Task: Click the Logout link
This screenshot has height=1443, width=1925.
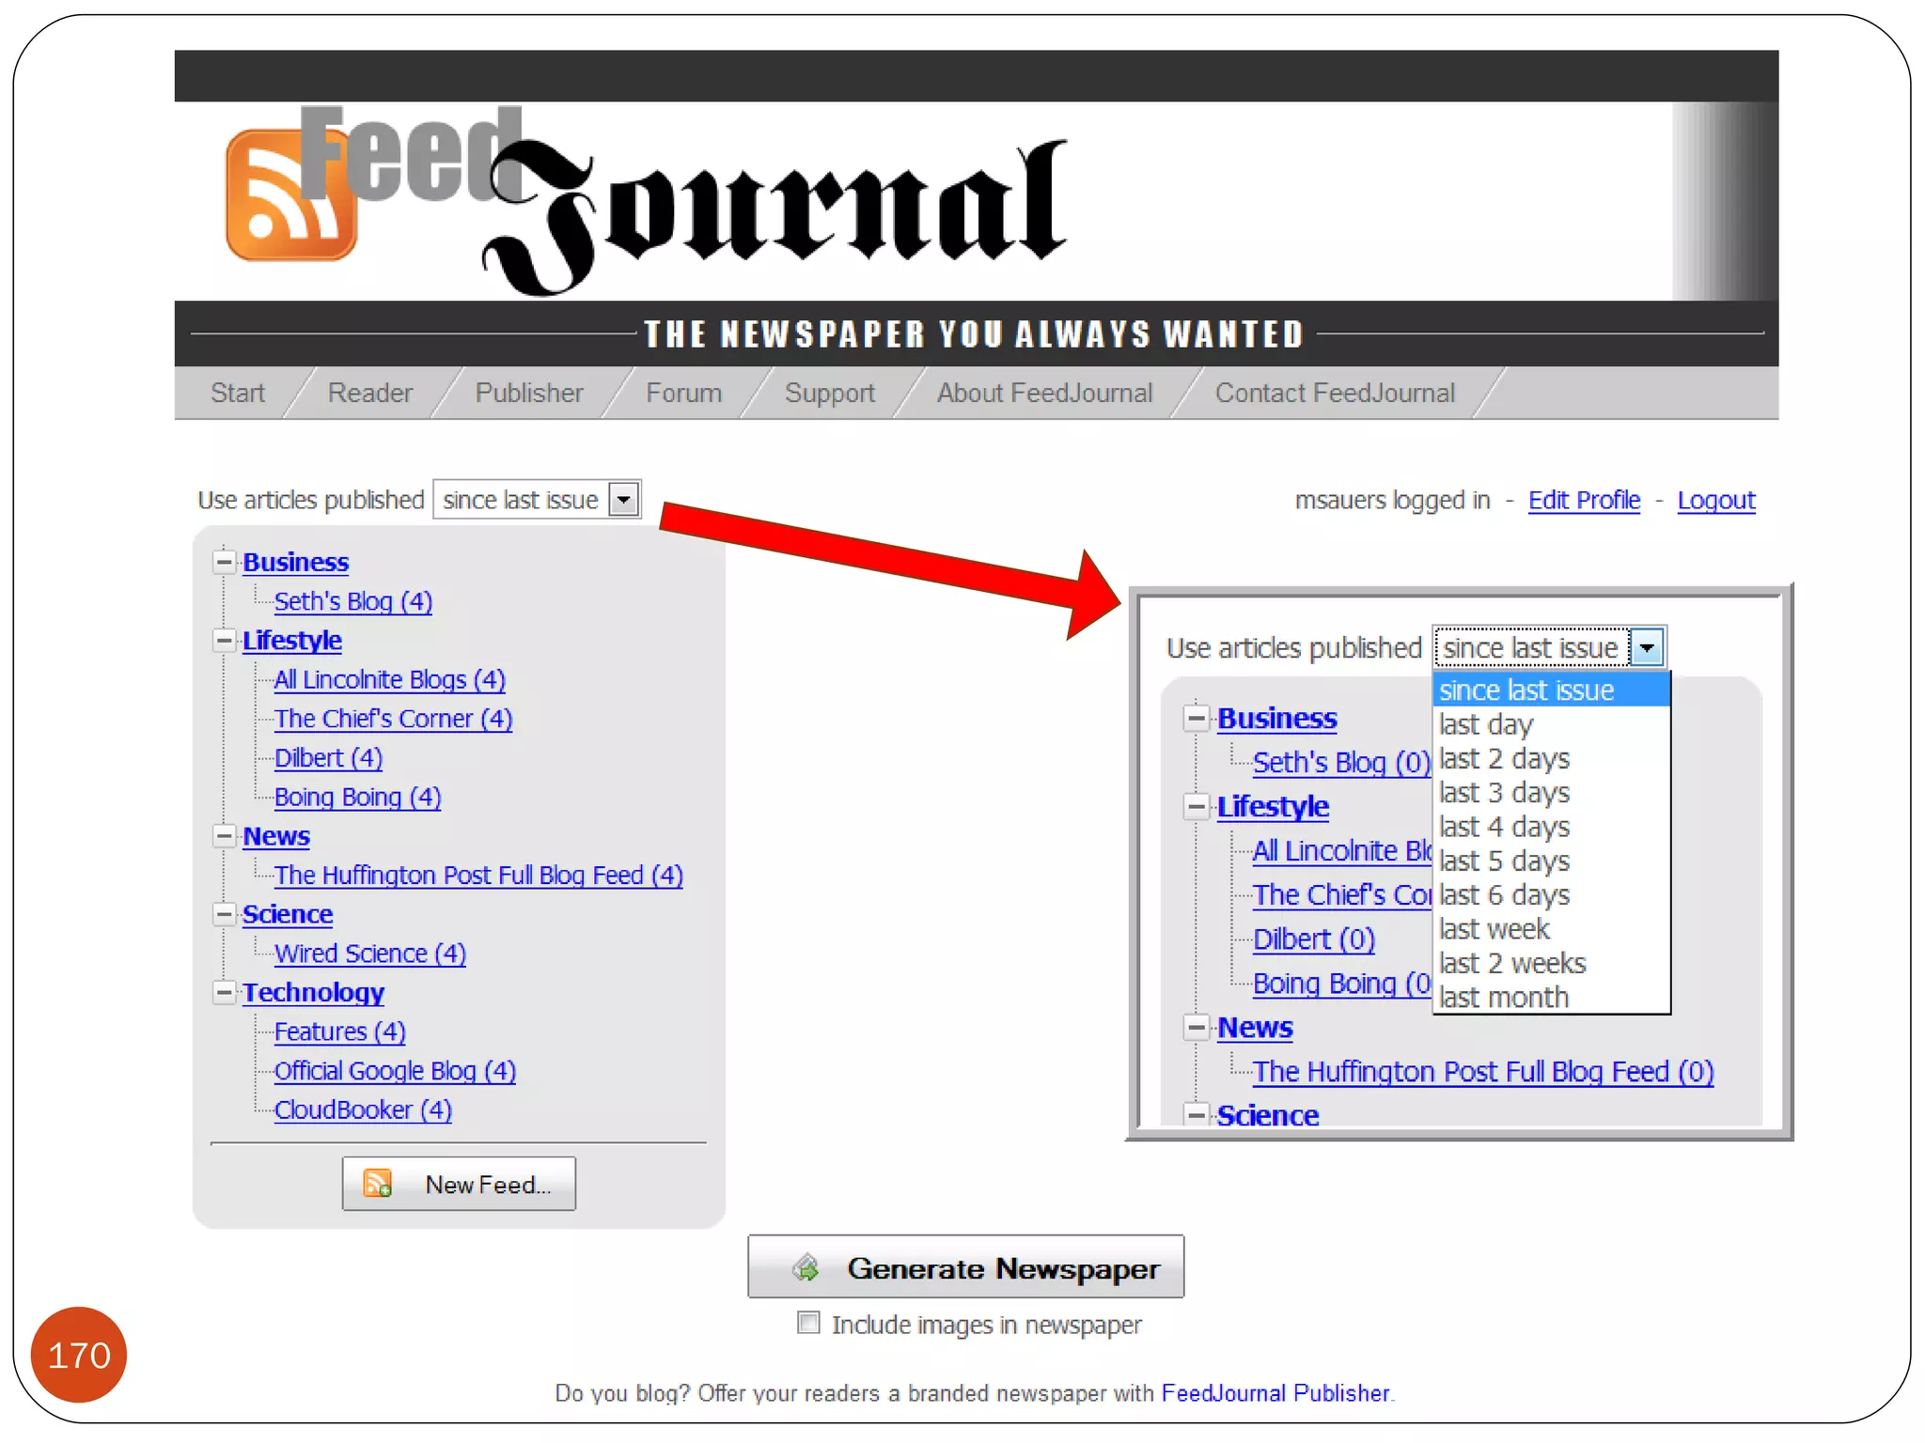Action: click(x=1715, y=500)
